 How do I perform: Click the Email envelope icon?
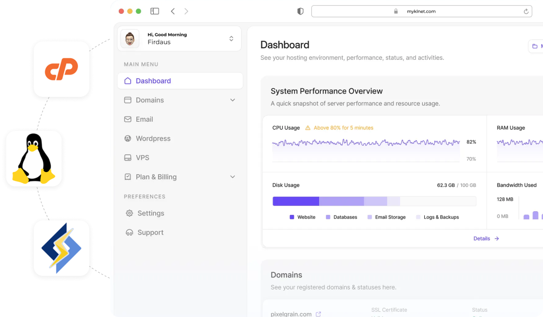[x=128, y=119]
